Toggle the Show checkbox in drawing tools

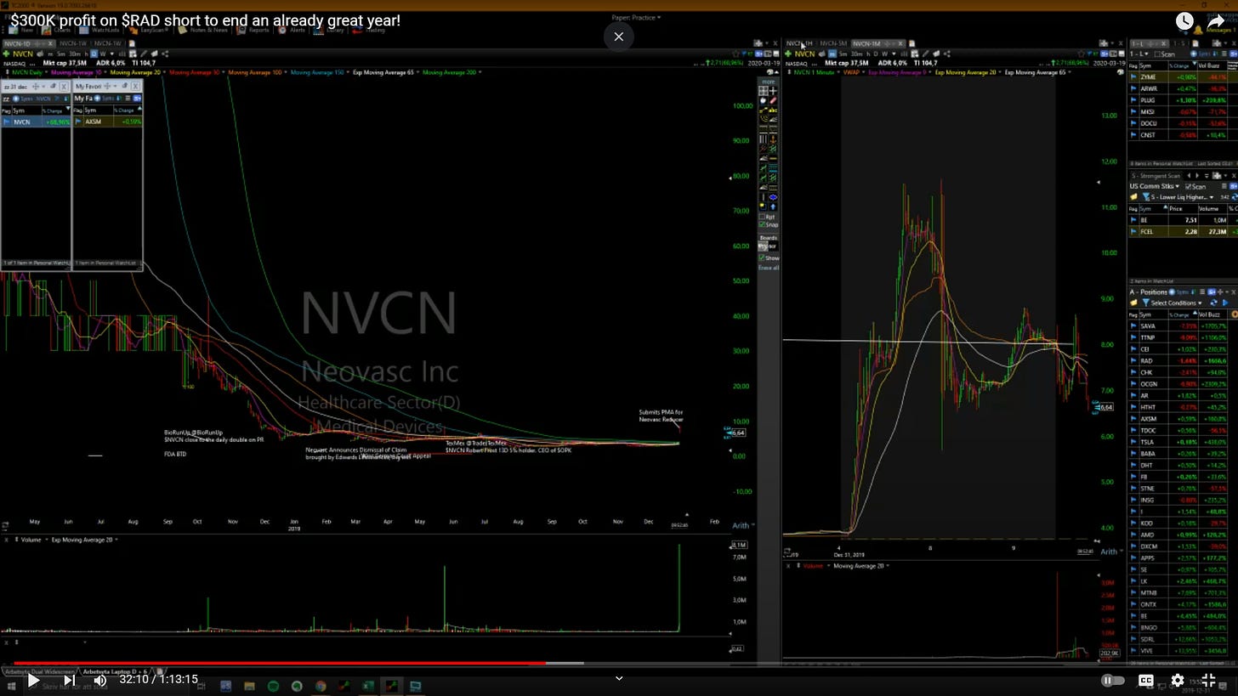click(763, 257)
